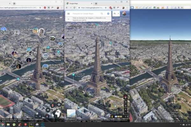Toggle the 2D view button in Google Earth
The image size is (191, 127).
pos(47,110)
